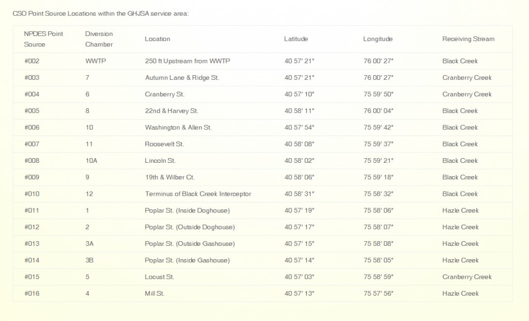Viewport: 529px width, 321px height.
Task: Click diversion chamber 10A cell
Action: (x=91, y=161)
